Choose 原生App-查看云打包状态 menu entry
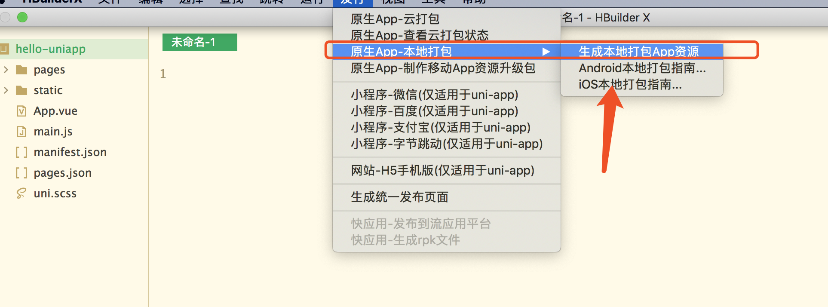This screenshot has height=307, width=828. [447, 35]
